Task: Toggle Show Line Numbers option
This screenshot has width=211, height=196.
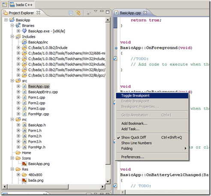Action: [x=152, y=143]
